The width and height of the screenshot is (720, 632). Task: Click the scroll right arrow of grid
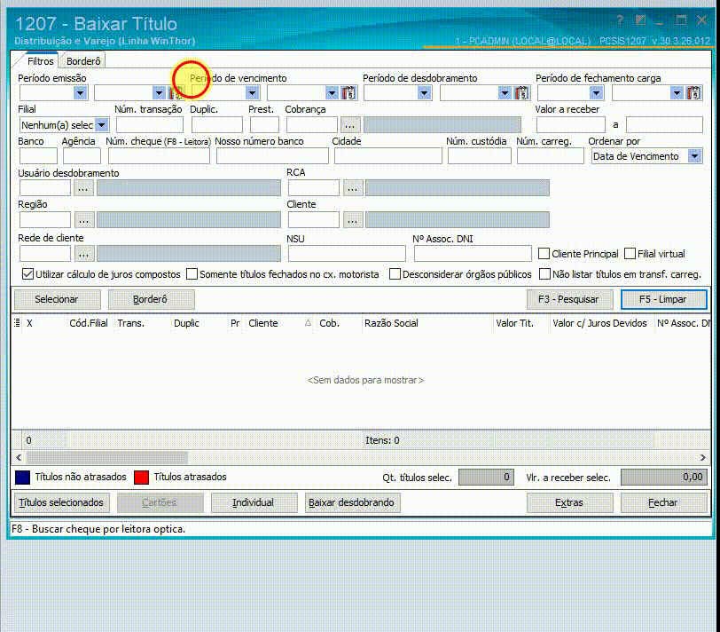click(x=702, y=457)
